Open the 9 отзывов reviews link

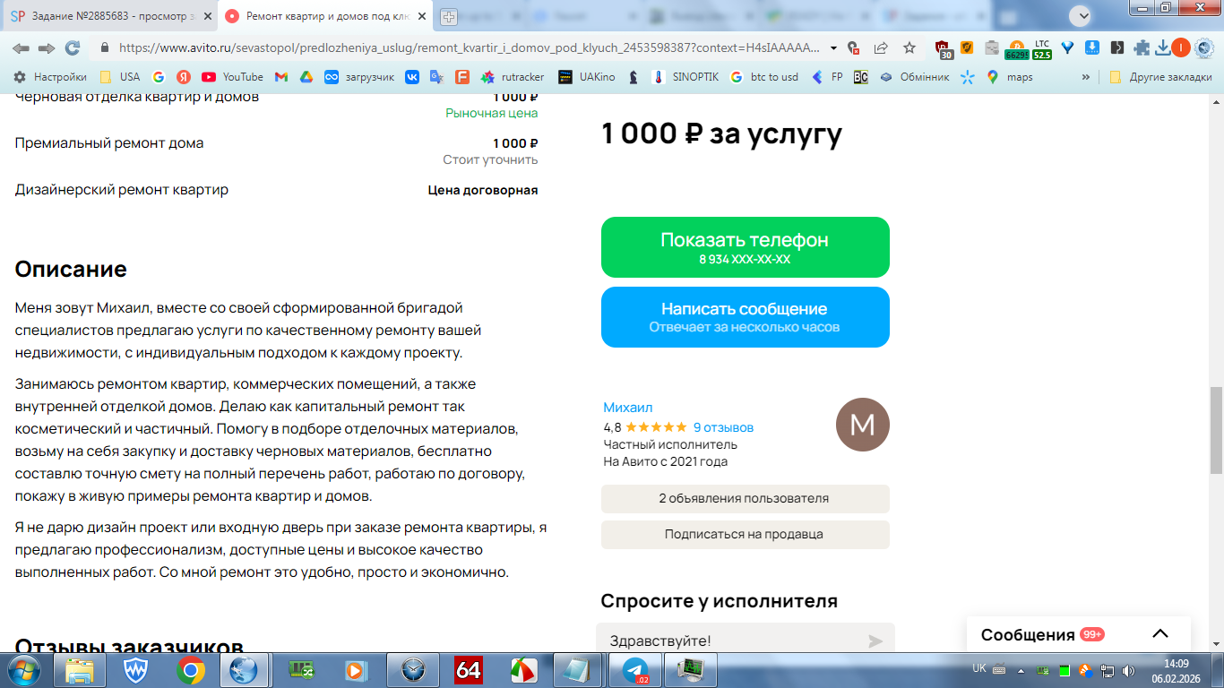723,427
